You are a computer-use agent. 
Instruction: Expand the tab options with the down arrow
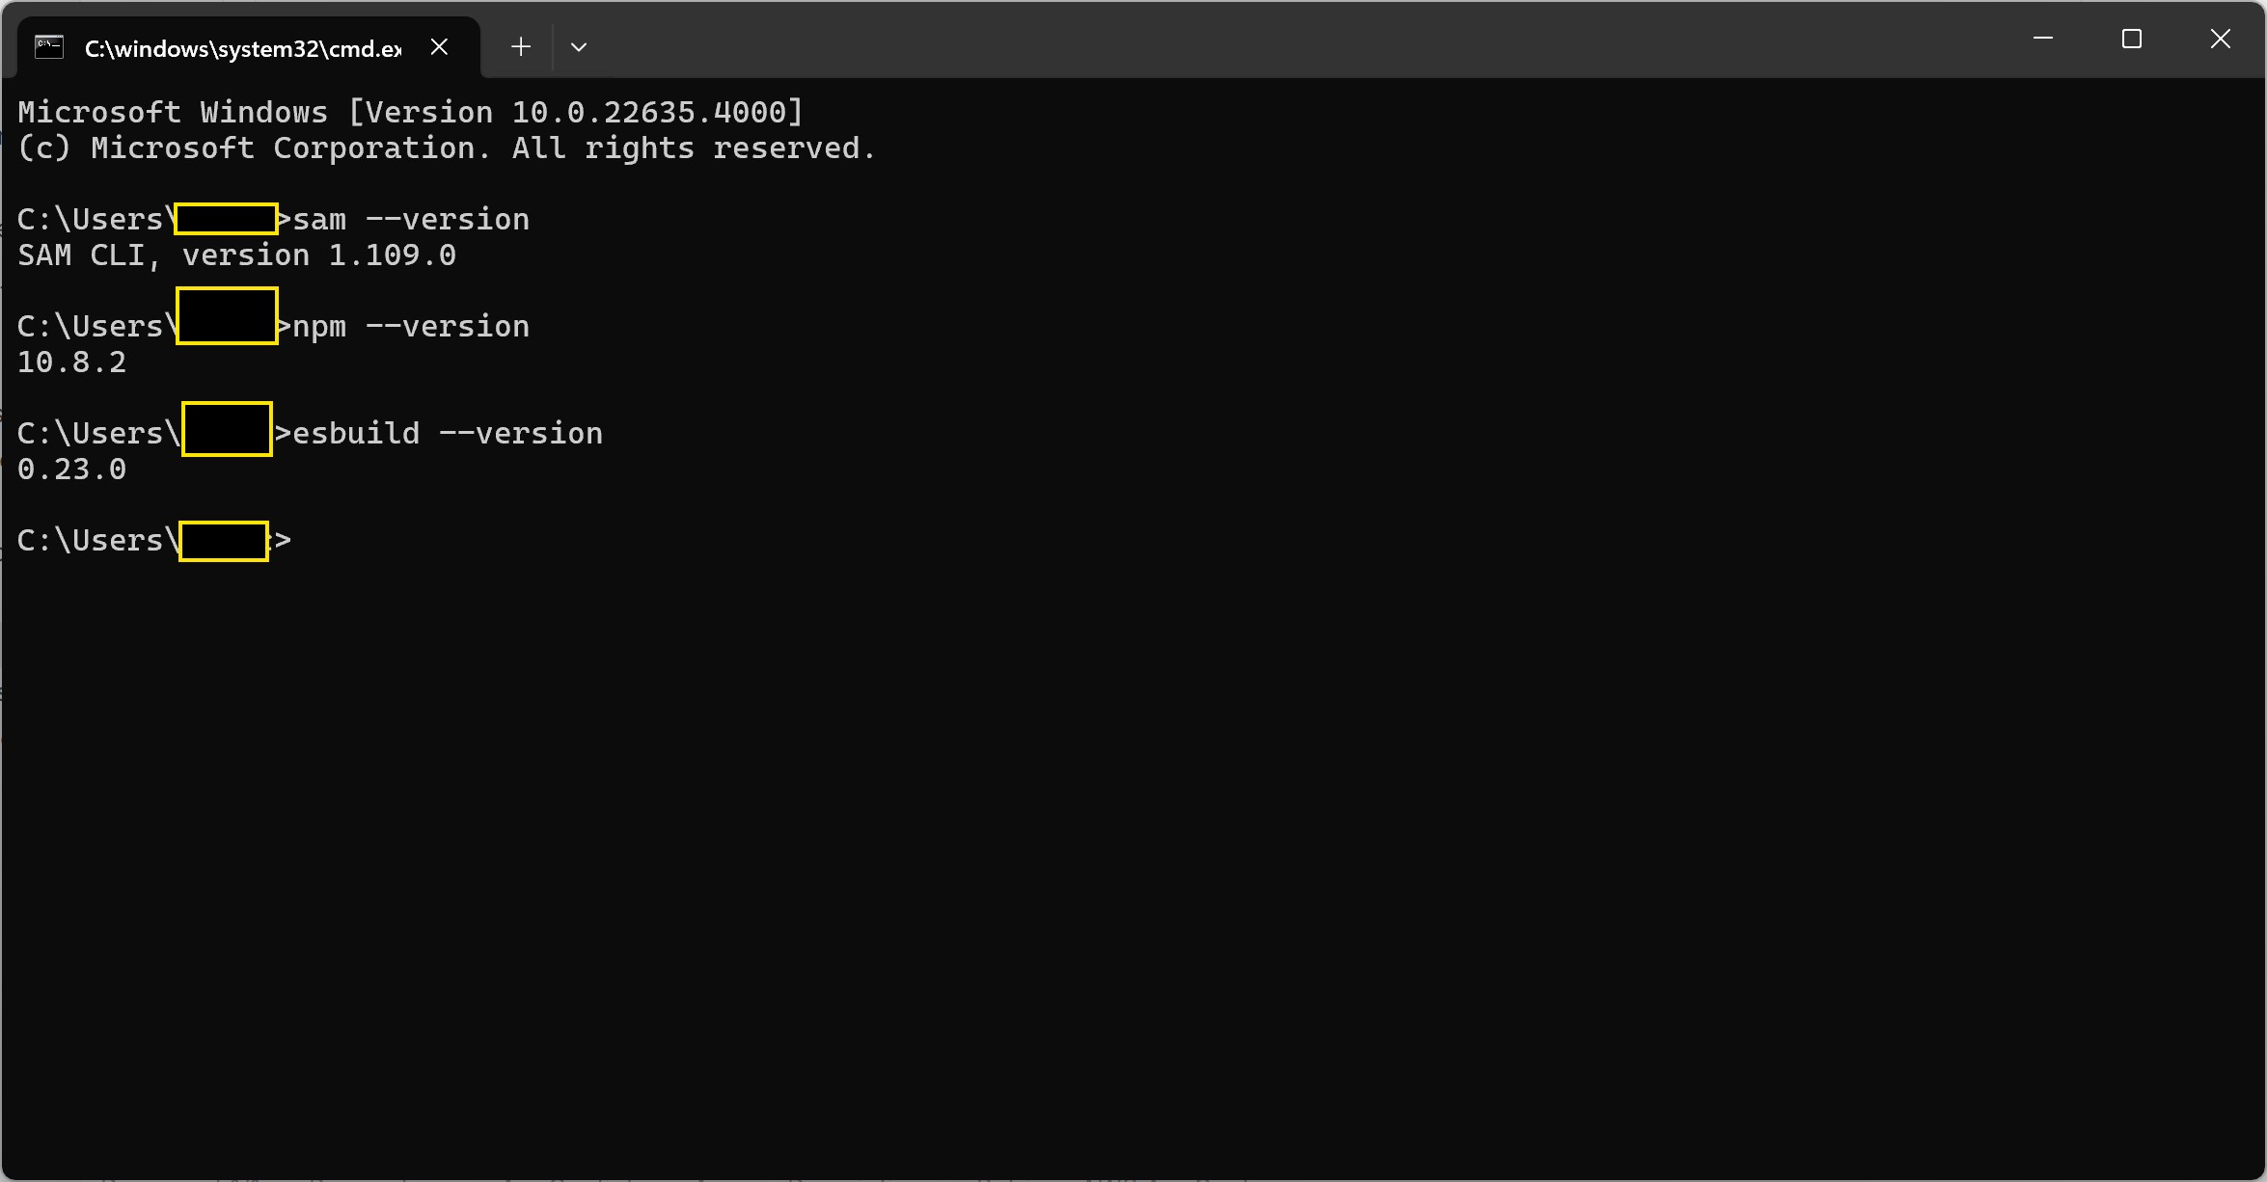(x=579, y=45)
